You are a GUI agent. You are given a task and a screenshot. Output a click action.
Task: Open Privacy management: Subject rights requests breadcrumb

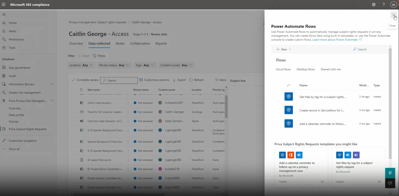coord(97,22)
